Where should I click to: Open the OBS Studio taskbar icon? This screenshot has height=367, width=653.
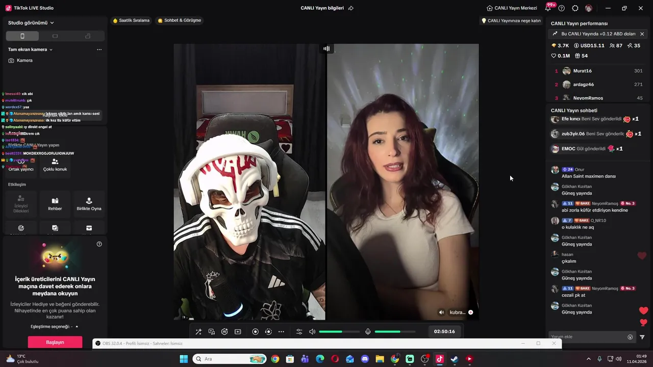[424, 359]
